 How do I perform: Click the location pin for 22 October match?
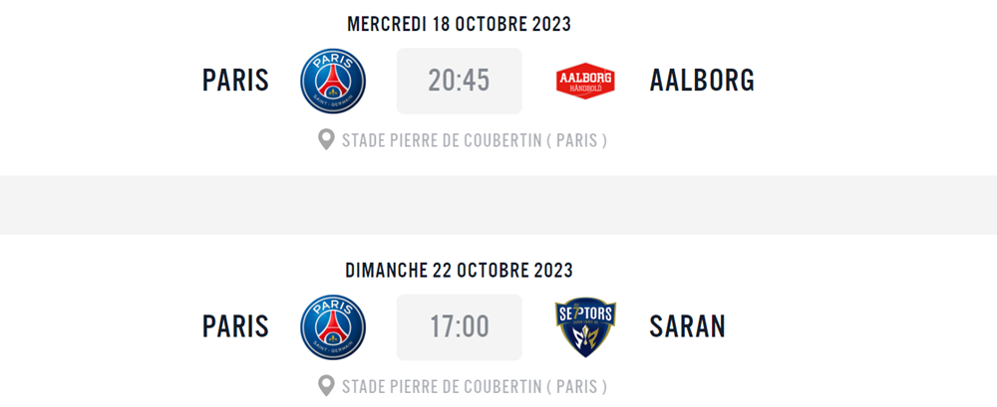(326, 385)
